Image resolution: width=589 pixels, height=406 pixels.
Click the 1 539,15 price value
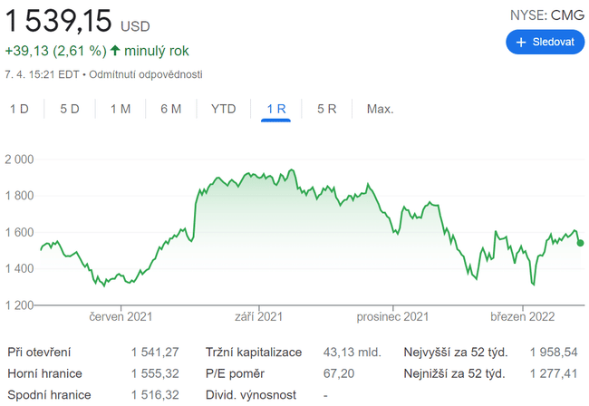(57, 22)
